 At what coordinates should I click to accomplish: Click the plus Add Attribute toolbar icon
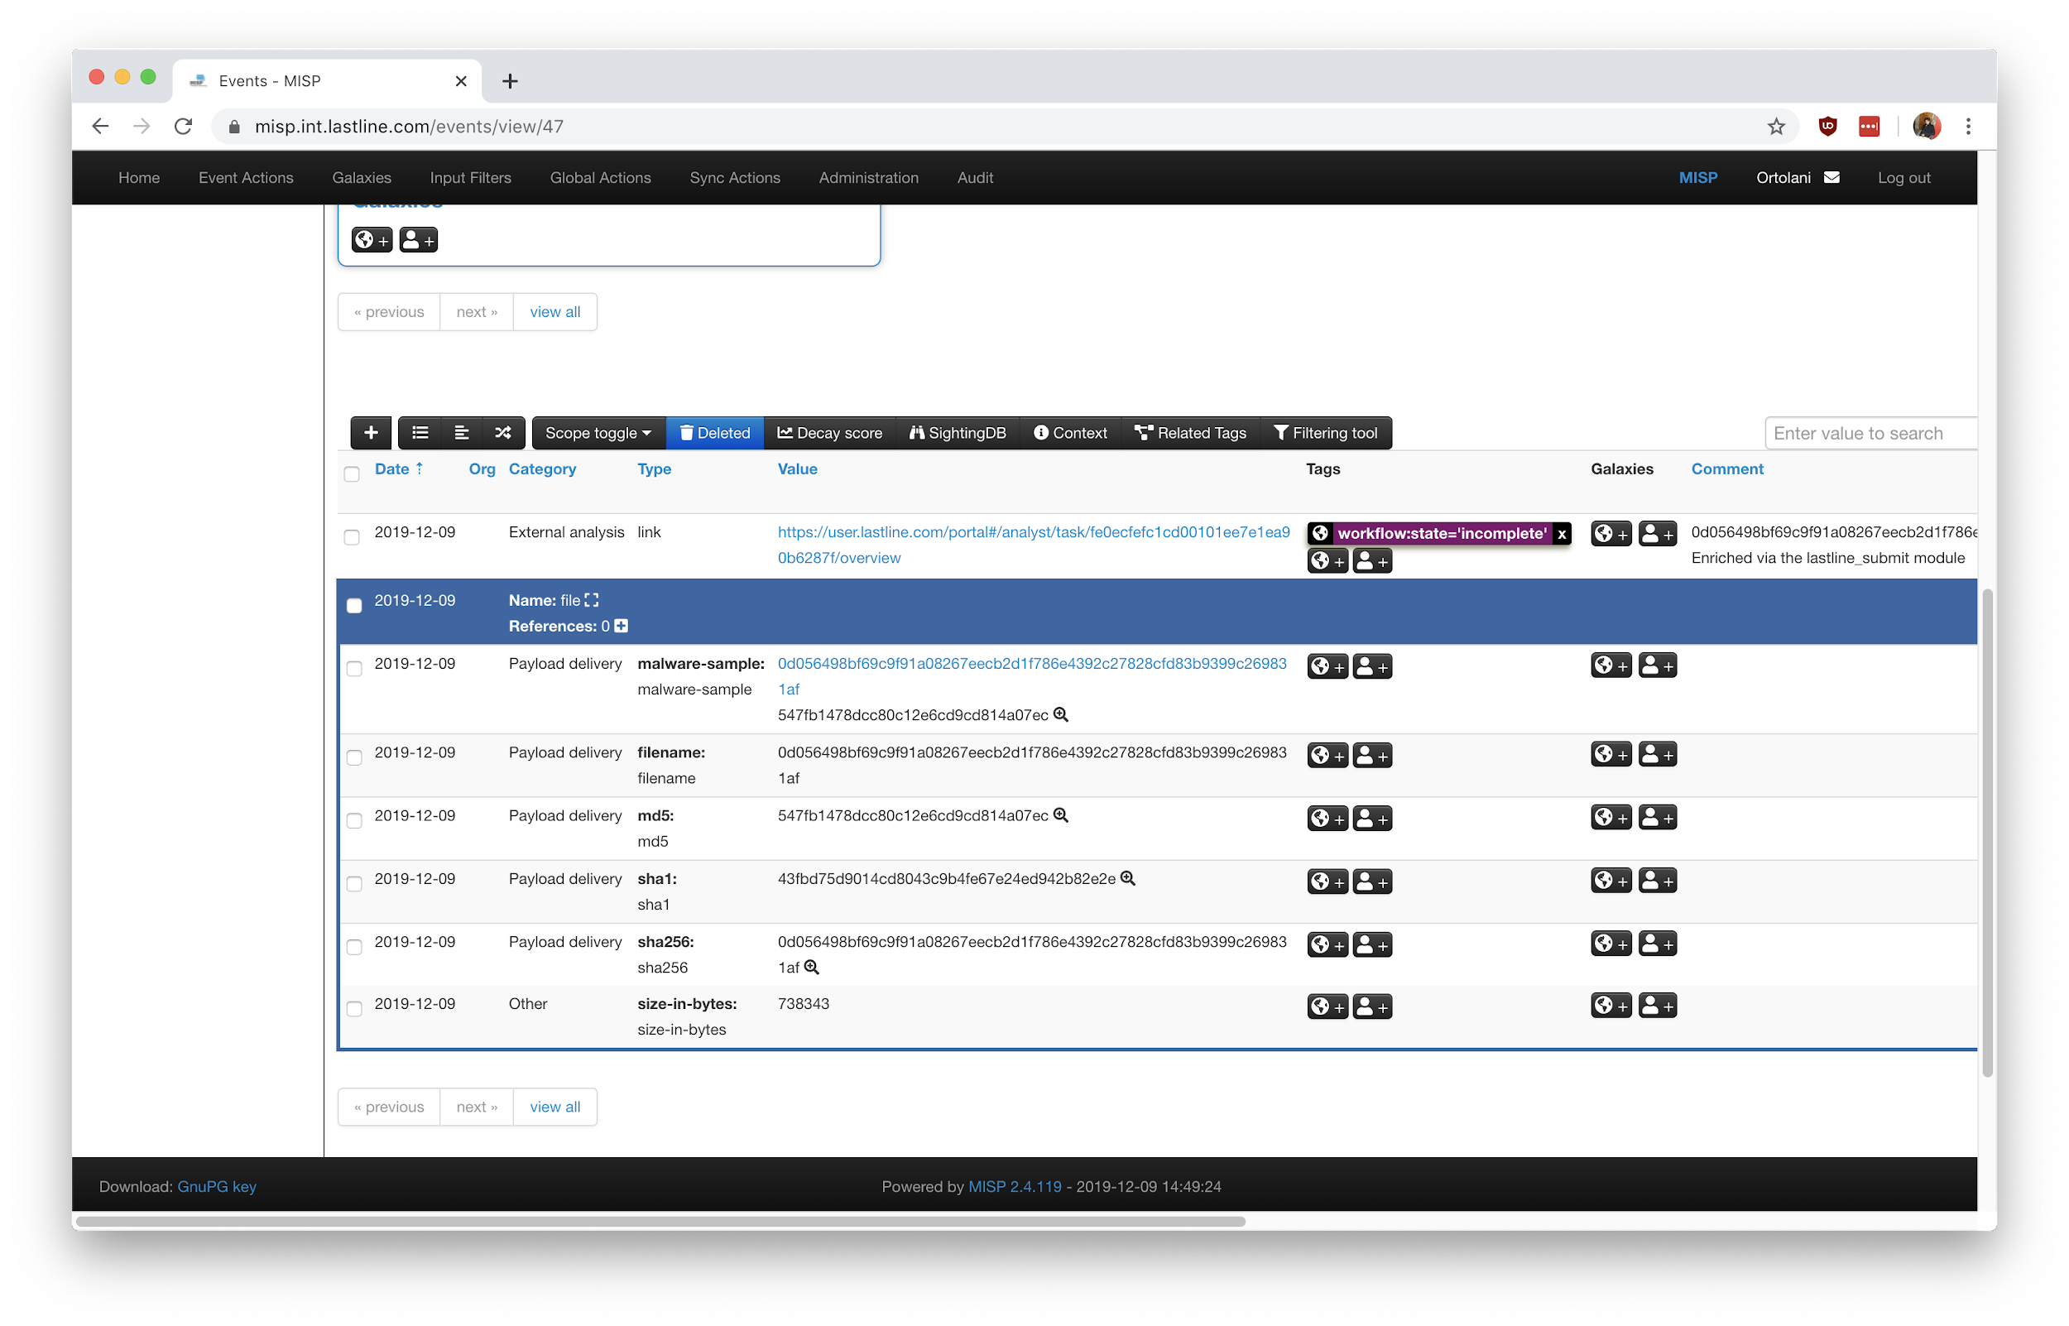click(x=371, y=433)
